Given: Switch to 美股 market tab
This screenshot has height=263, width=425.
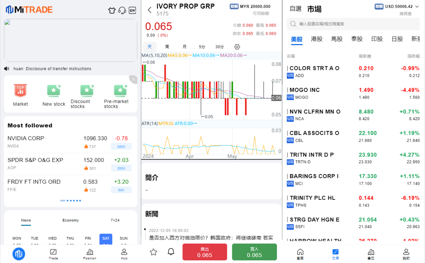Looking at the screenshot, I should pyautogui.click(x=297, y=39).
